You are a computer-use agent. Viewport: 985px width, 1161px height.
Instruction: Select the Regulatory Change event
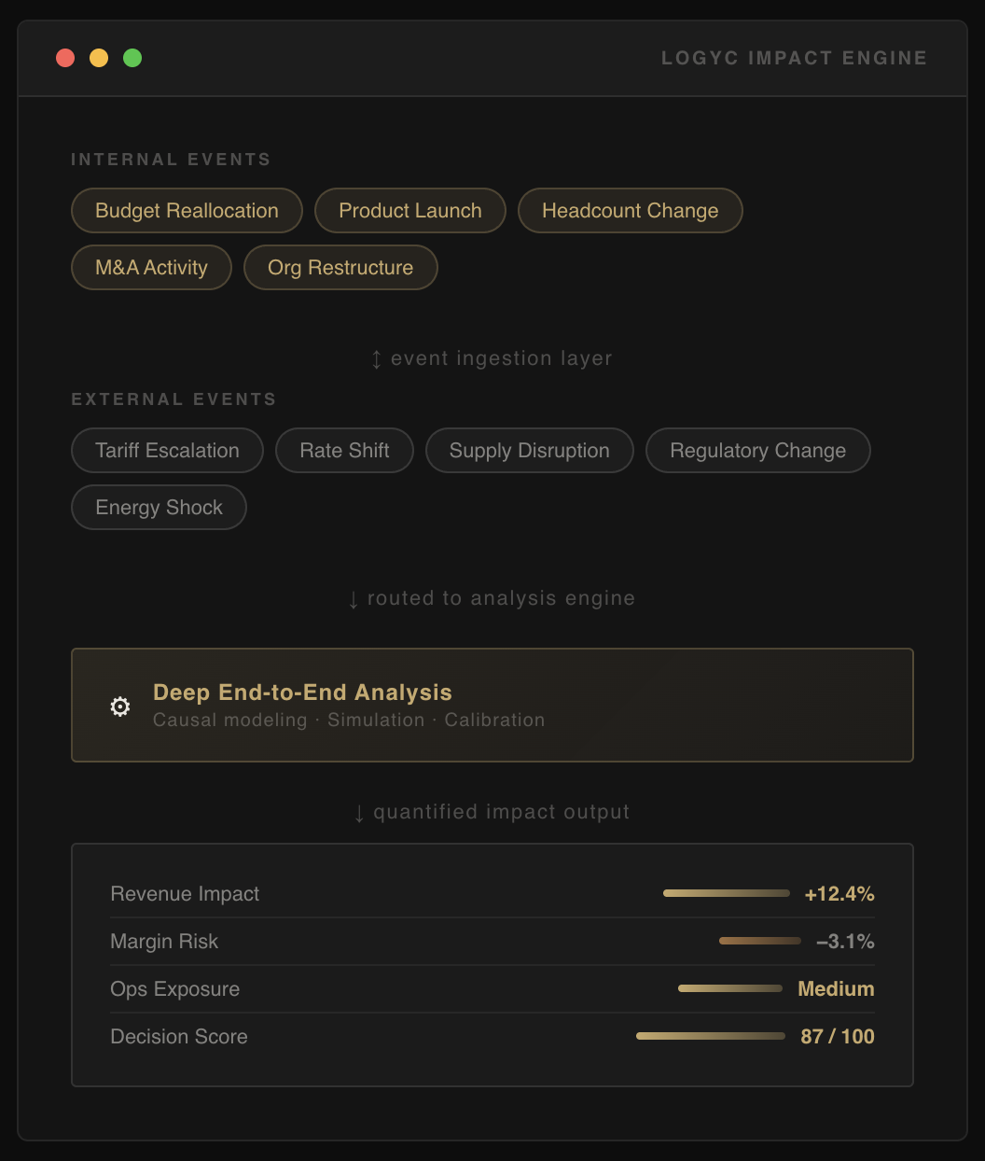pyautogui.click(x=757, y=450)
